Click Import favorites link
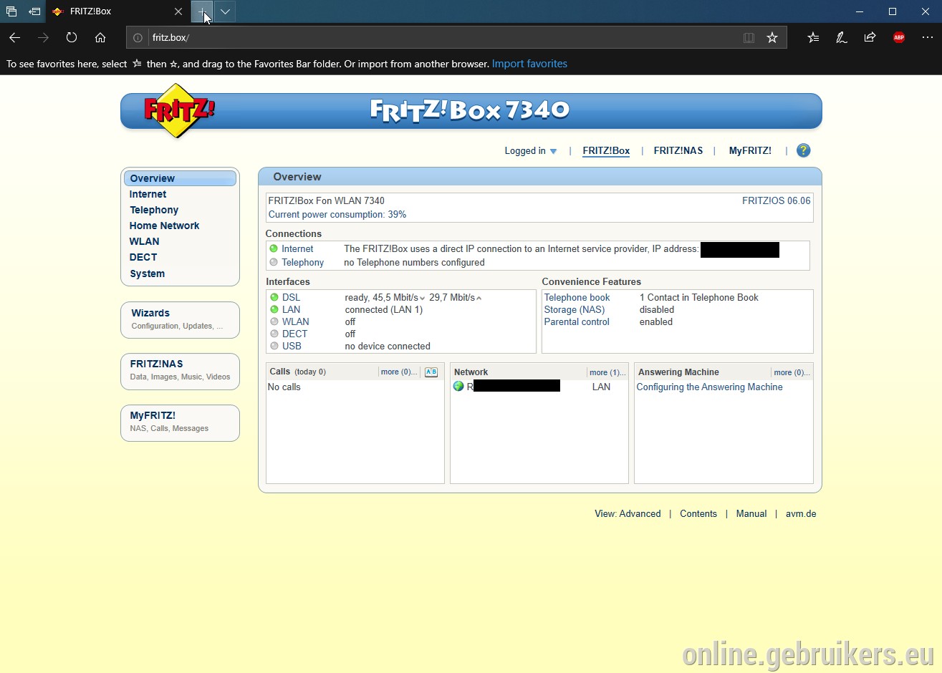The width and height of the screenshot is (942, 673). [x=529, y=64]
